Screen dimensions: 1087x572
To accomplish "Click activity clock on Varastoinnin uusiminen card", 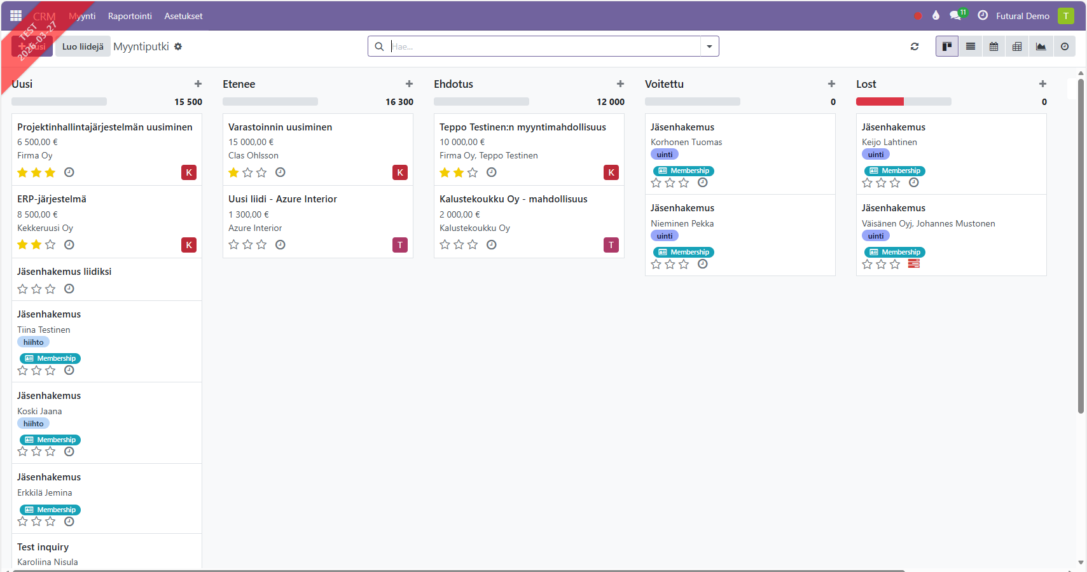I will pos(280,172).
